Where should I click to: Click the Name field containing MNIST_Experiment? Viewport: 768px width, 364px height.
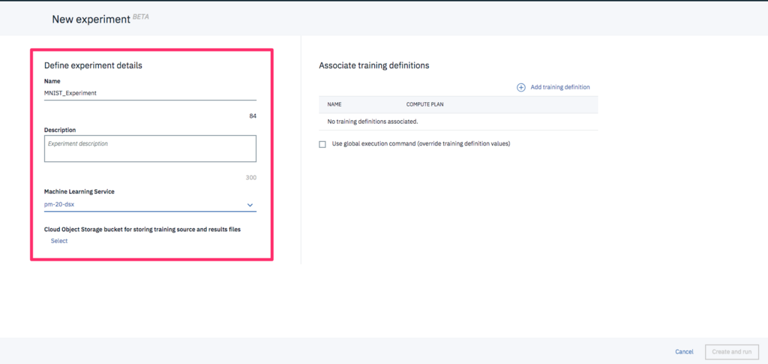tap(150, 92)
